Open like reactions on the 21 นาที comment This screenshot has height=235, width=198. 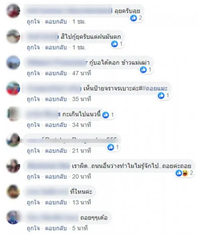(x=113, y=147)
